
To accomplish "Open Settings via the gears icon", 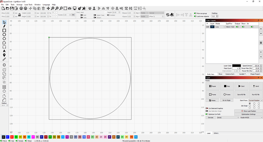I will coord(80,8).
